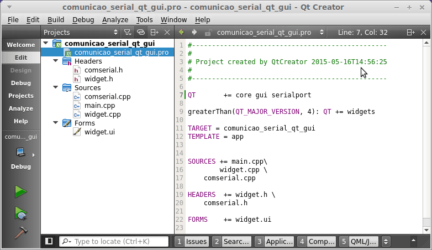Screen dimensions: 432x250
Task: Open the Build menu
Action: (56, 20)
